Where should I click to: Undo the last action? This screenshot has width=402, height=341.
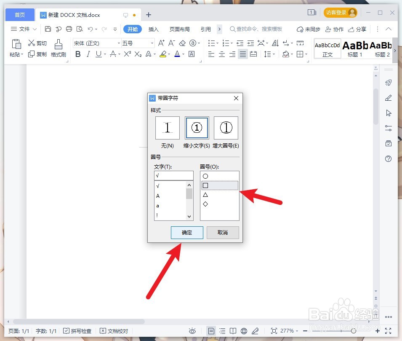pyautogui.click(x=90, y=29)
